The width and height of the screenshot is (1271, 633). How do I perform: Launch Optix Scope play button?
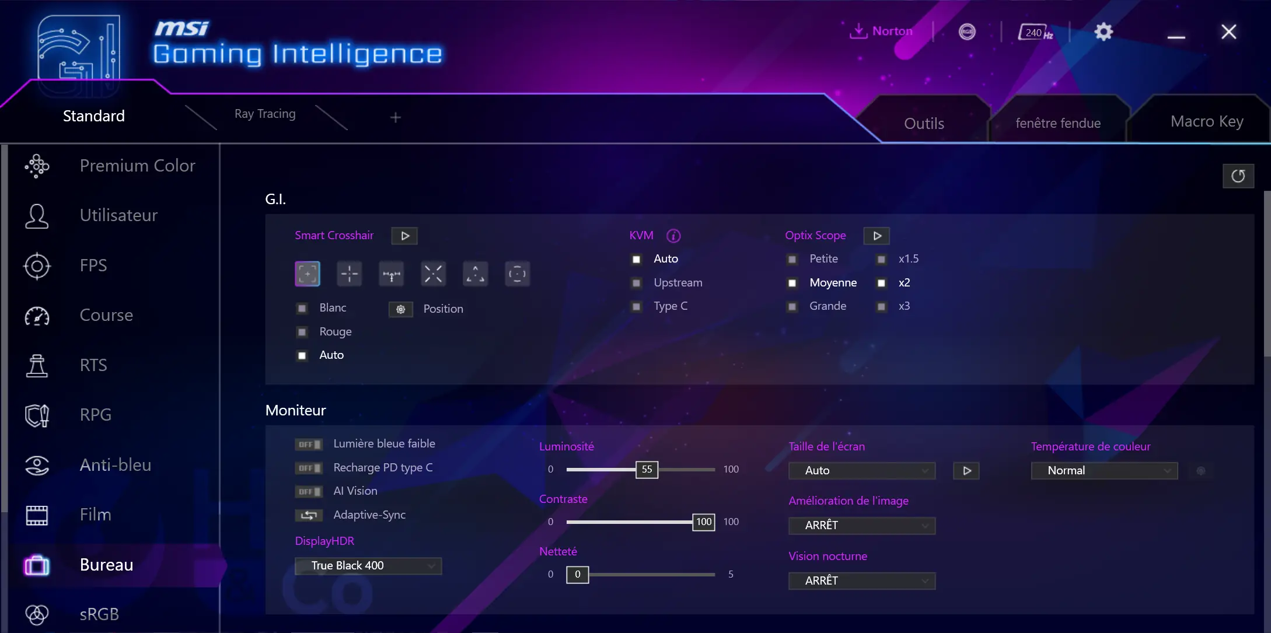pyautogui.click(x=877, y=235)
